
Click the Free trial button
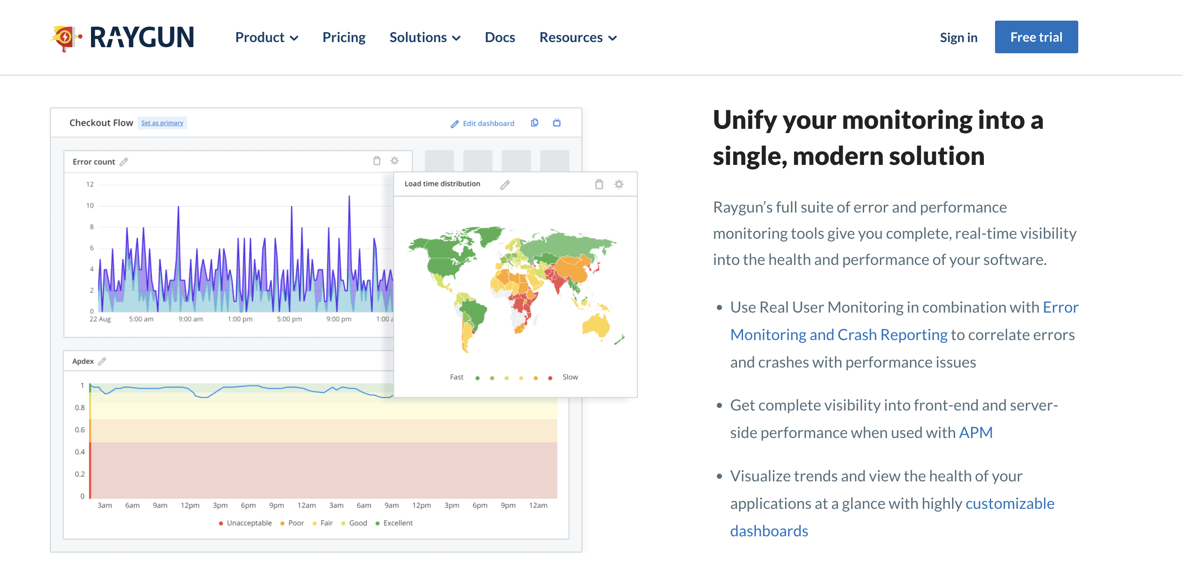pyautogui.click(x=1036, y=37)
